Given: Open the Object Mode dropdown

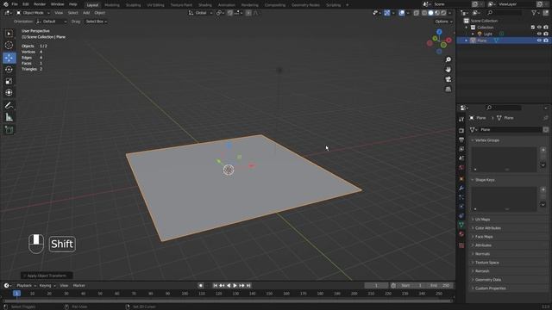Looking at the screenshot, I should click(x=33, y=13).
